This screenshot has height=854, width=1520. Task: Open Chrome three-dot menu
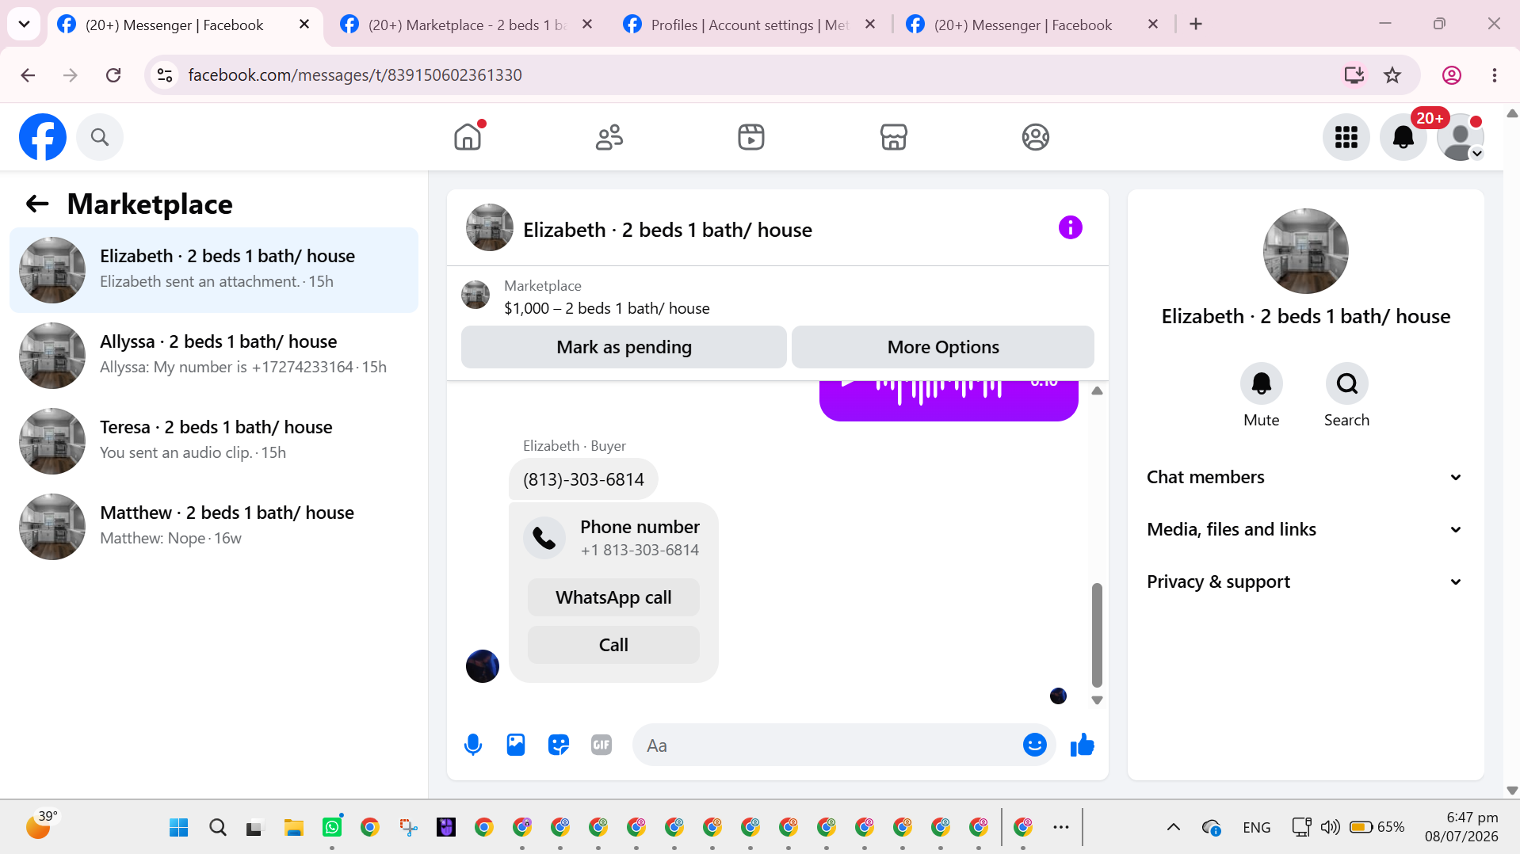[1495, 75]
